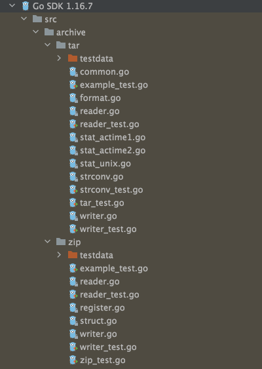Viewport: 262px width, 369px height.
Task: Select struct.go in the zip folder
Action: (98, 321)
